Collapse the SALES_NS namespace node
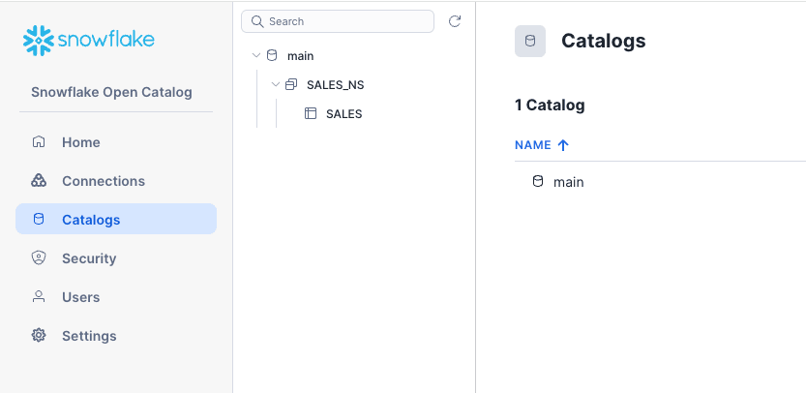 [276, 85]
